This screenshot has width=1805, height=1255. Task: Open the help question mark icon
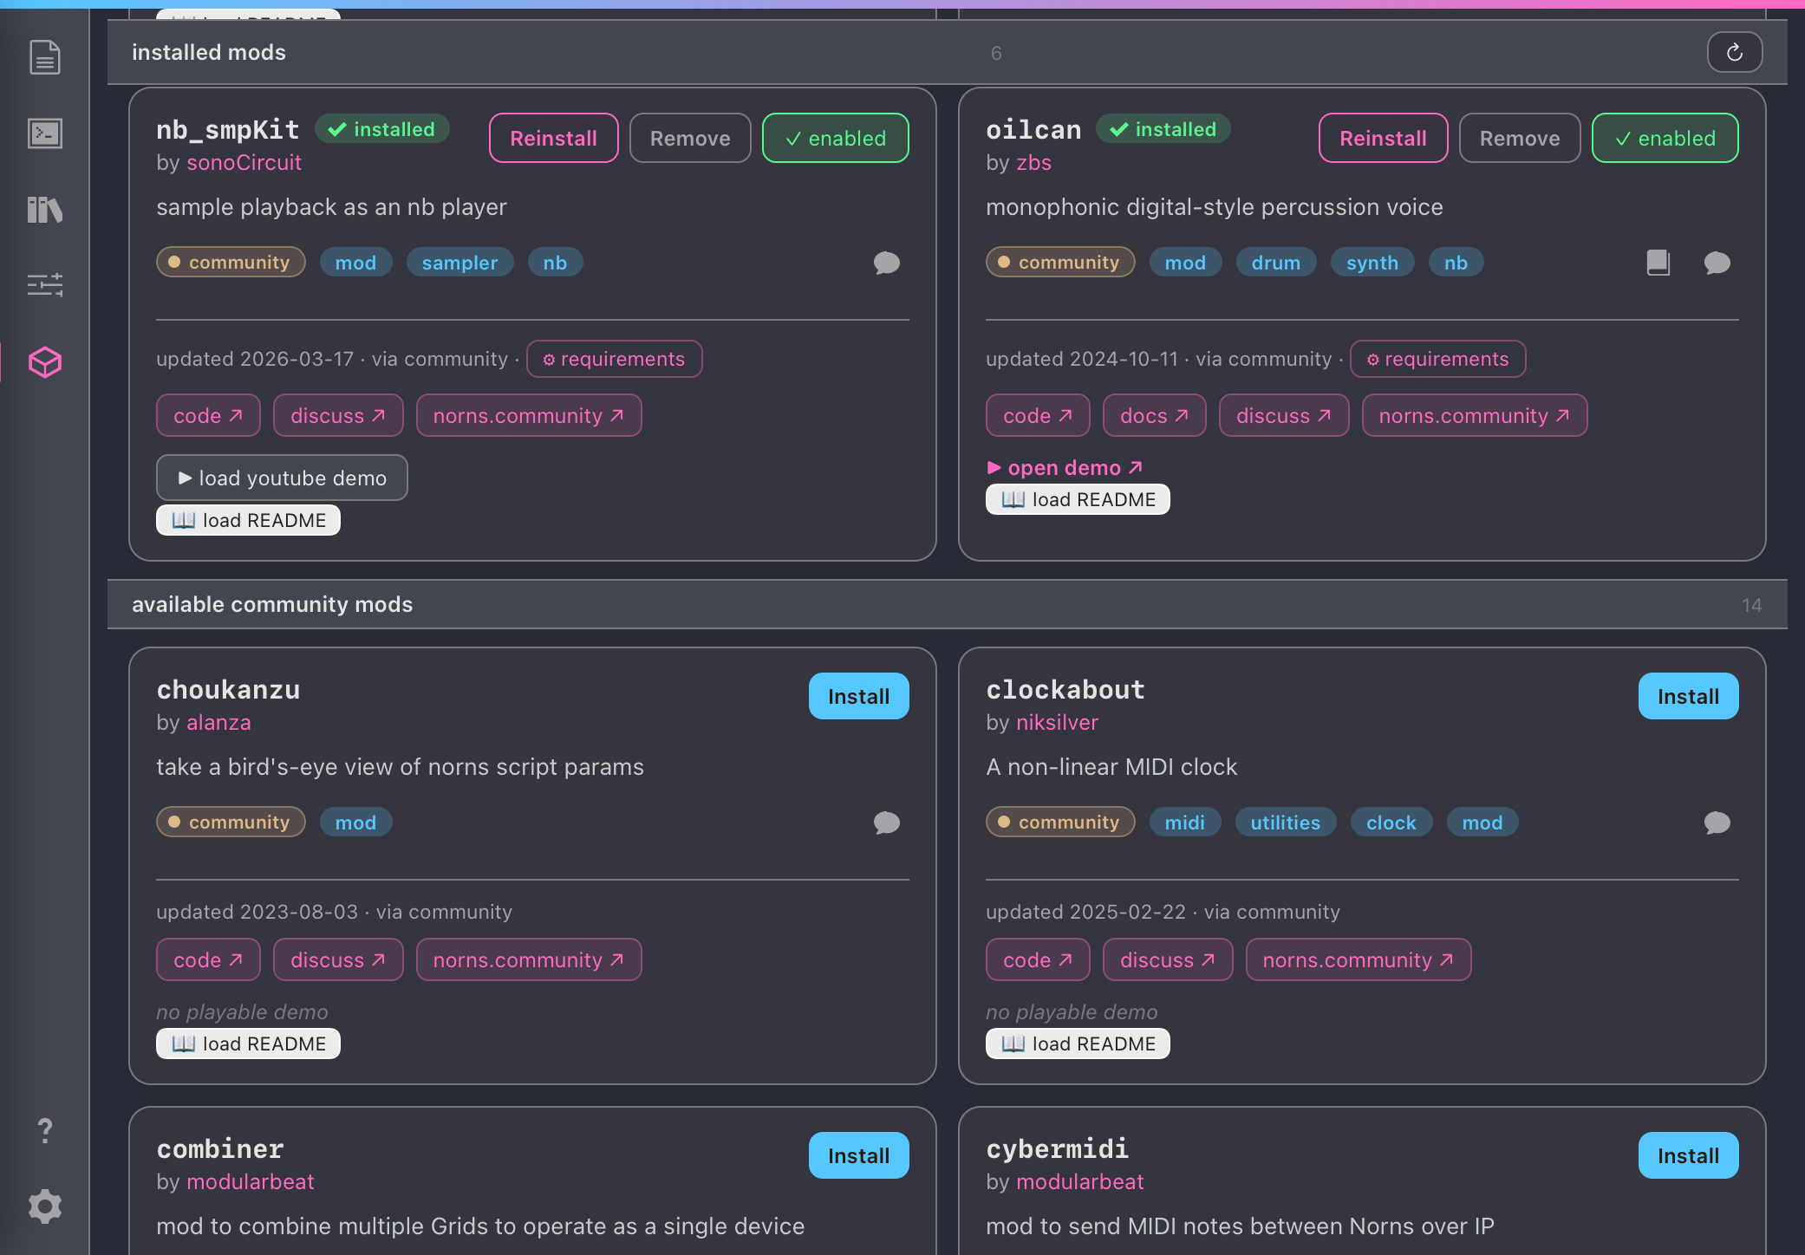click(x=45, y=1130)
